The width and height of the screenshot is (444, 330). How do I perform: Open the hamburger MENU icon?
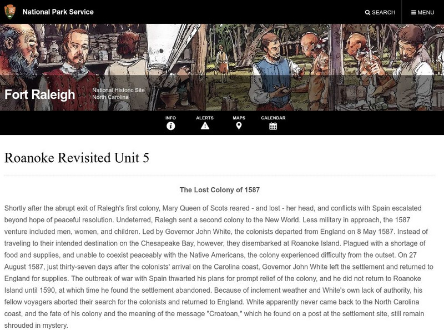[x=413, y=12]
